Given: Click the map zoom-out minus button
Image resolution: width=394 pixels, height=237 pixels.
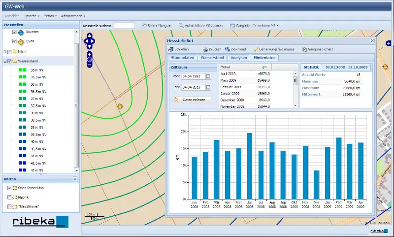Looking at the screenshot, I should [90, 65].
